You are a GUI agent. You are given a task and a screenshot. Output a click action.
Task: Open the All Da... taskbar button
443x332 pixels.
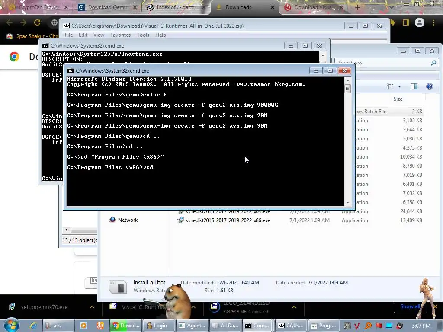click(x=225, y=326)
